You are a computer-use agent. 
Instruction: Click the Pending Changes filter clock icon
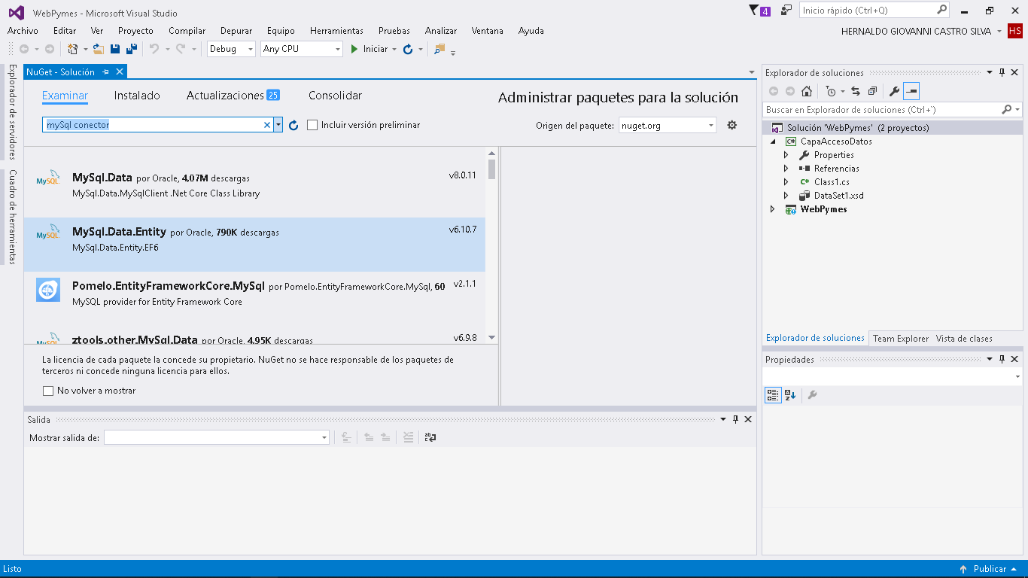(x=830, y=91)
